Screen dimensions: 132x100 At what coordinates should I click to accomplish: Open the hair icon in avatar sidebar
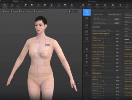[87, 32]
